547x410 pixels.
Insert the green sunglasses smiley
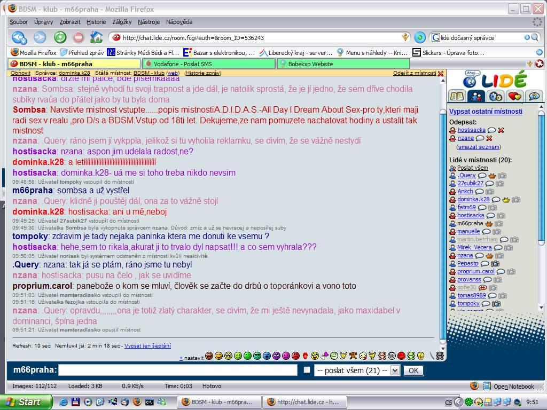point(257,356)
